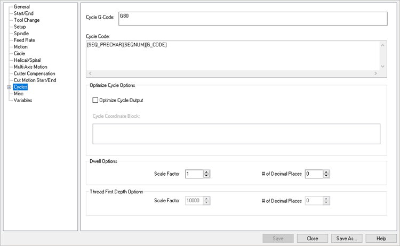Open Help for this dialog
The height and width of the screenshot is (246, 400).
tap(381, 239)
